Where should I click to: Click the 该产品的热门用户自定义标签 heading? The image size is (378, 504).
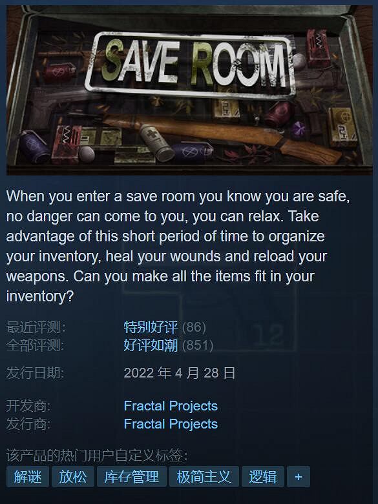tap(97, 455)
